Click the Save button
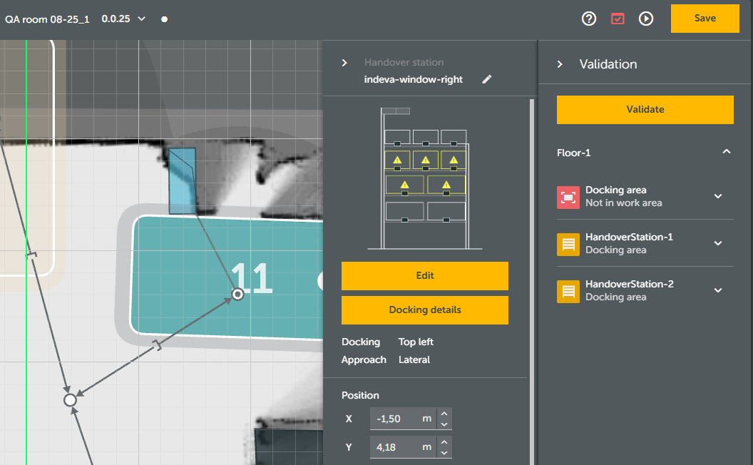This screenshot has width=753, height=465. coord(705,19)
